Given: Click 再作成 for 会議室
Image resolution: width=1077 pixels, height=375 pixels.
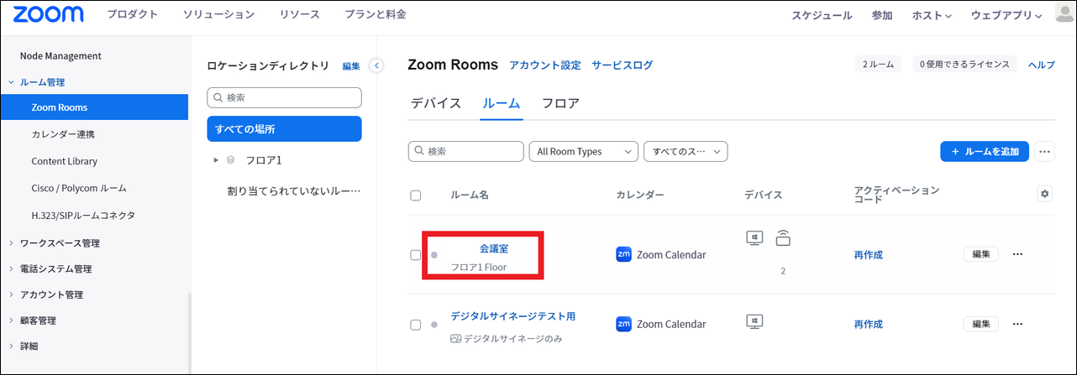Looking at the screenshot, I should point(869,255).
